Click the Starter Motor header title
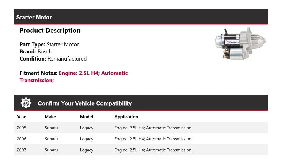Viewport: 282px width, 164px height. [34, 17]
